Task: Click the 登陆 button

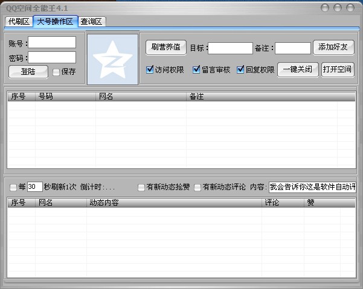Action: (28, 72)
